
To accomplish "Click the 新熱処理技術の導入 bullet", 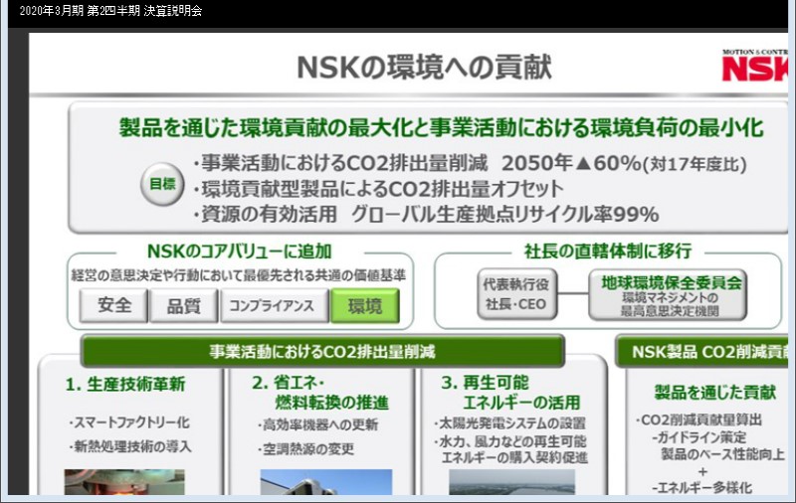I will 130,446.
